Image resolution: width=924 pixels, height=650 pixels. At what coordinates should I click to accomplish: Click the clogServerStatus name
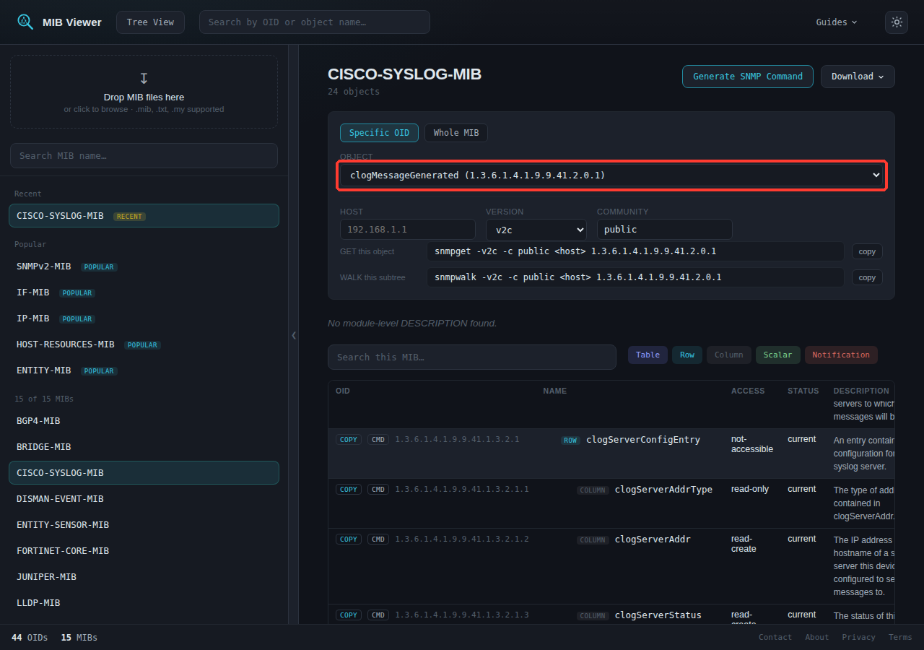658,615
